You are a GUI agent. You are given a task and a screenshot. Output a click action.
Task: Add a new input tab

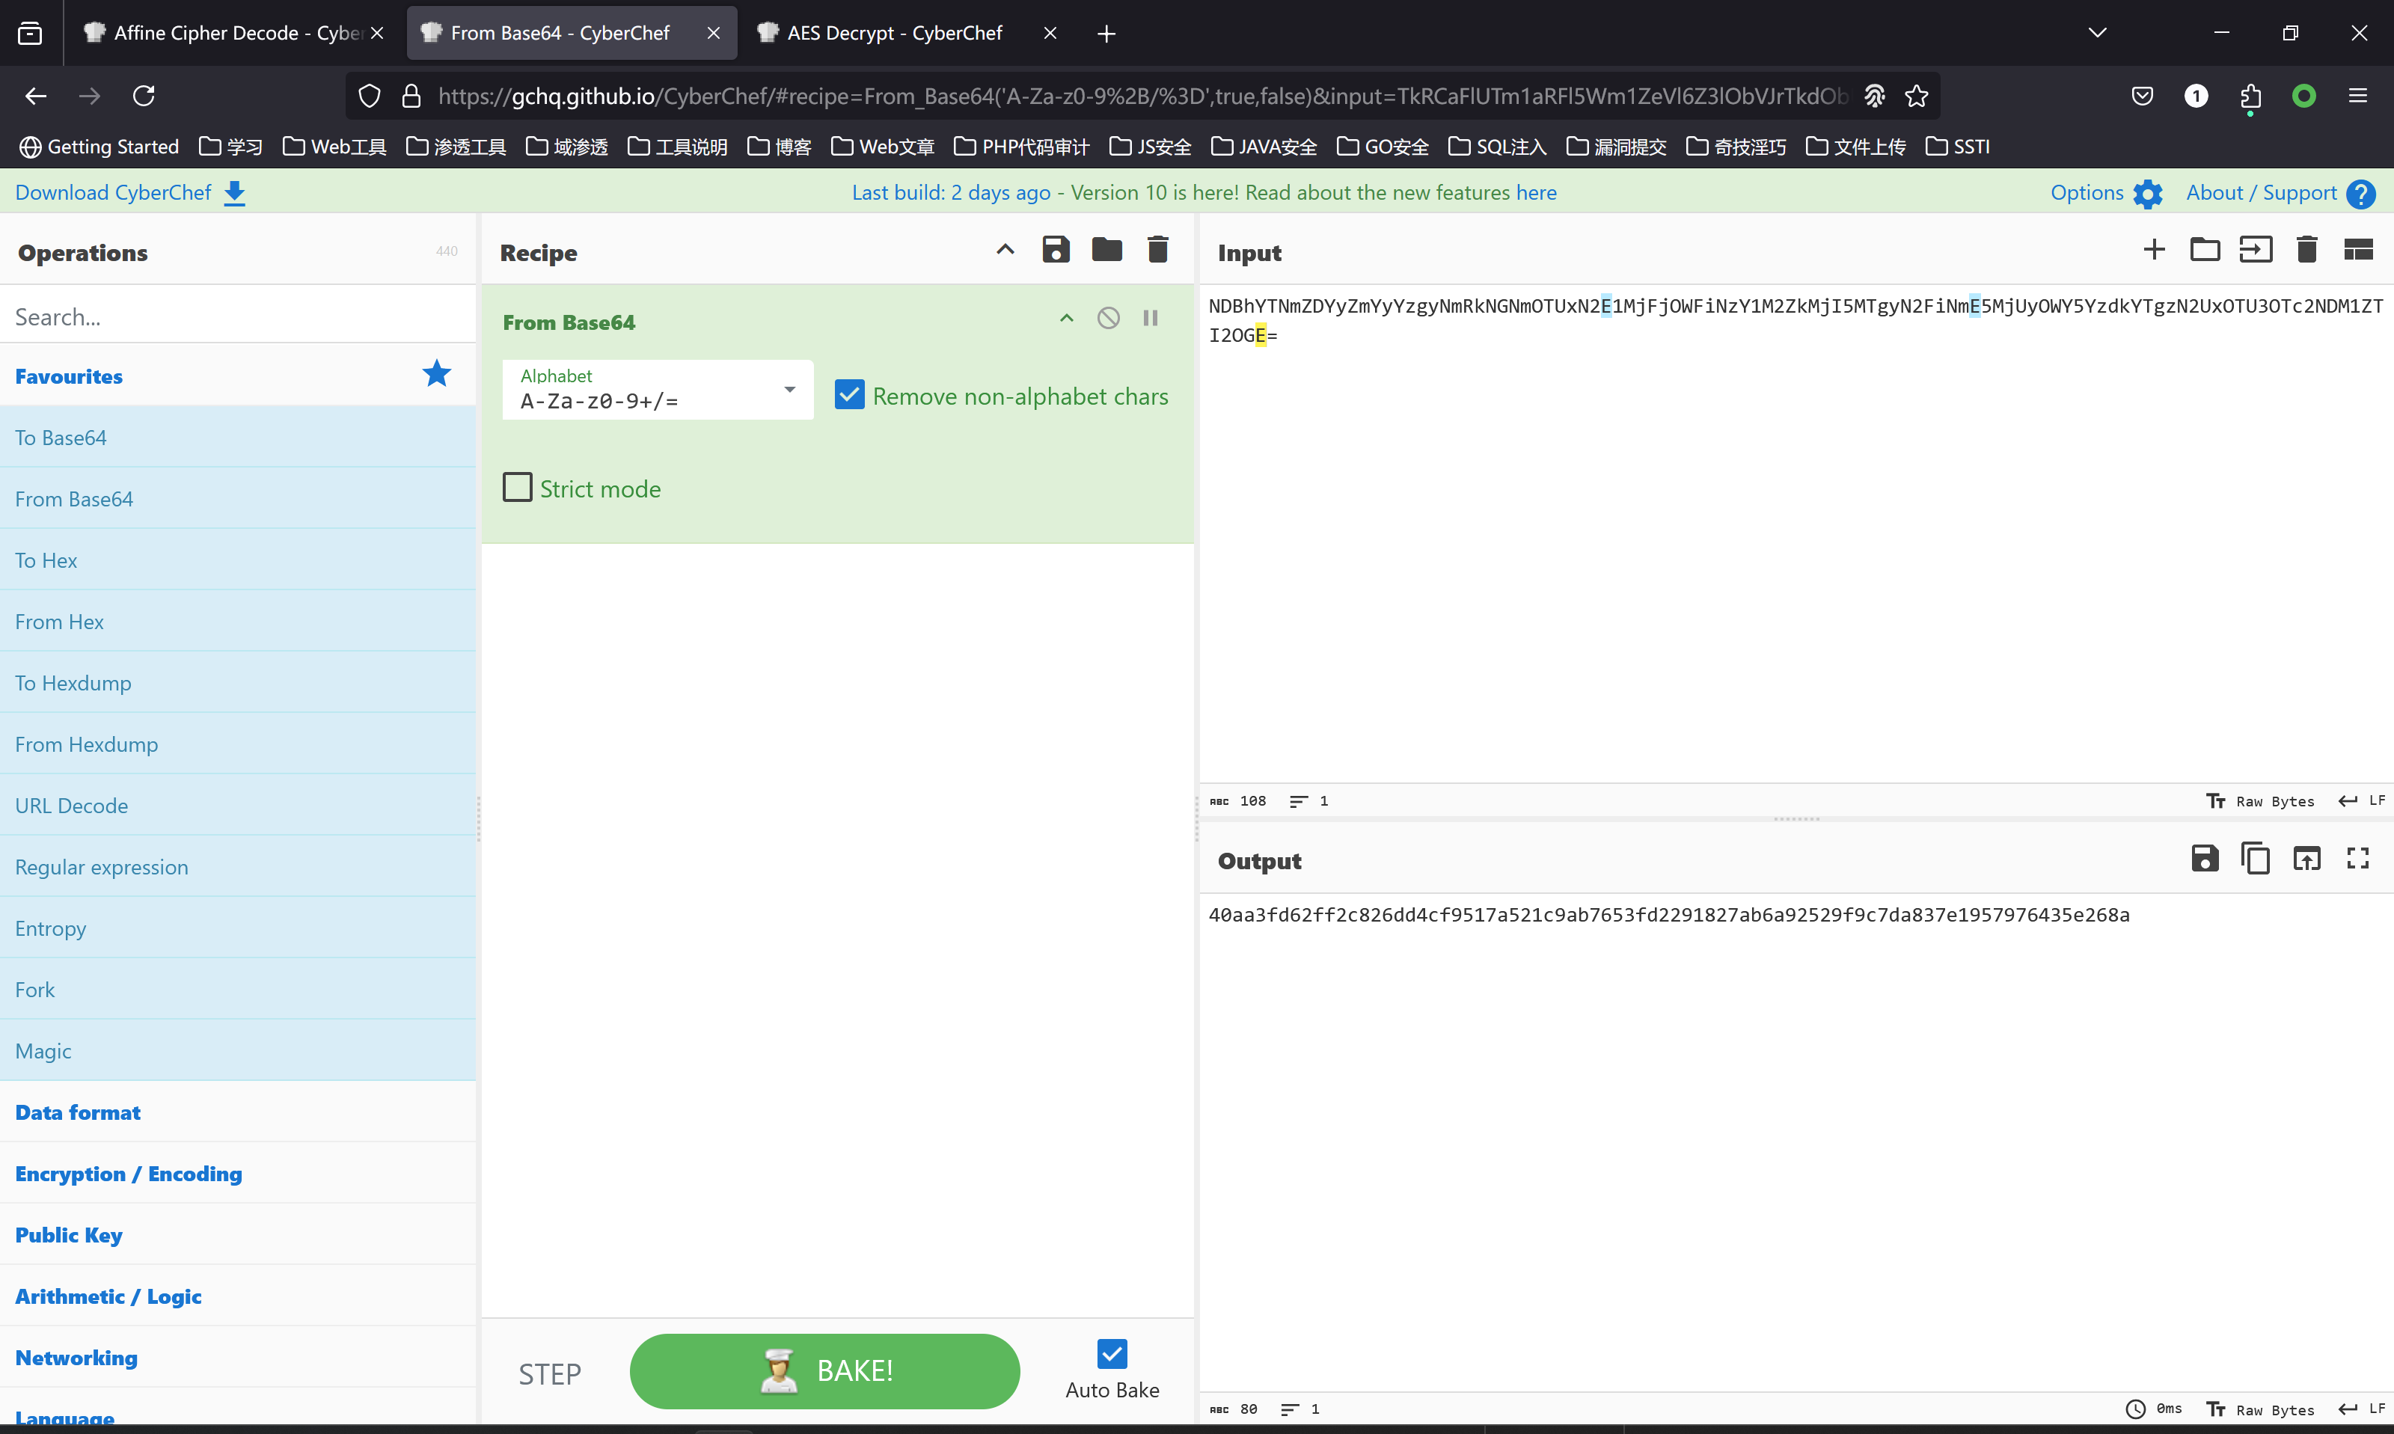point(2153,251)
